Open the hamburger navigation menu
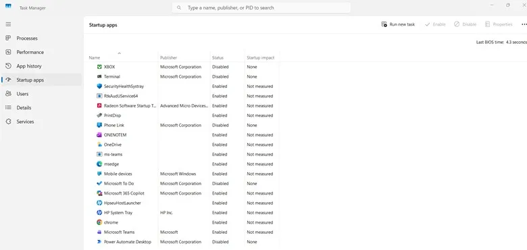The height and width of the screenshot is (250, 527). pos(8,24)
